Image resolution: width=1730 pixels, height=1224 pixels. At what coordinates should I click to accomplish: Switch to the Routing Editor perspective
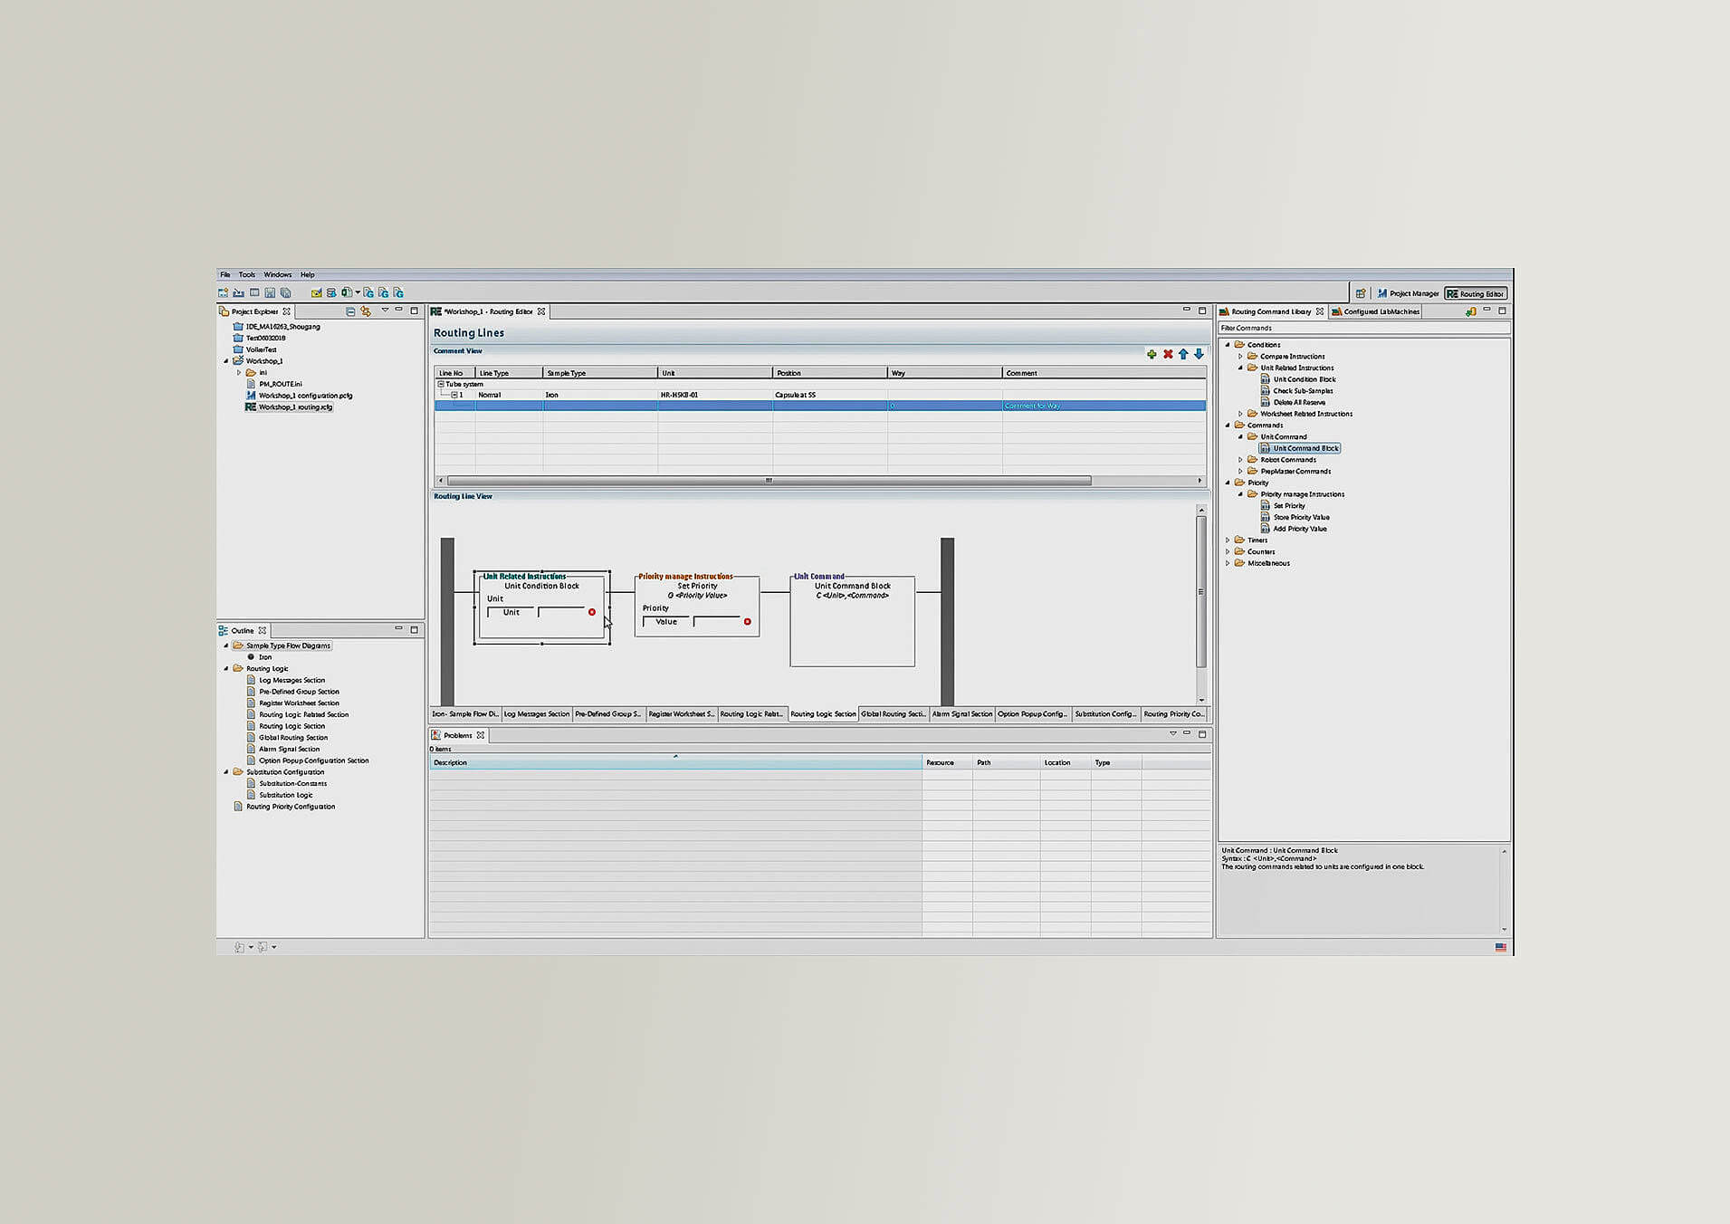tap(1476, 293)
